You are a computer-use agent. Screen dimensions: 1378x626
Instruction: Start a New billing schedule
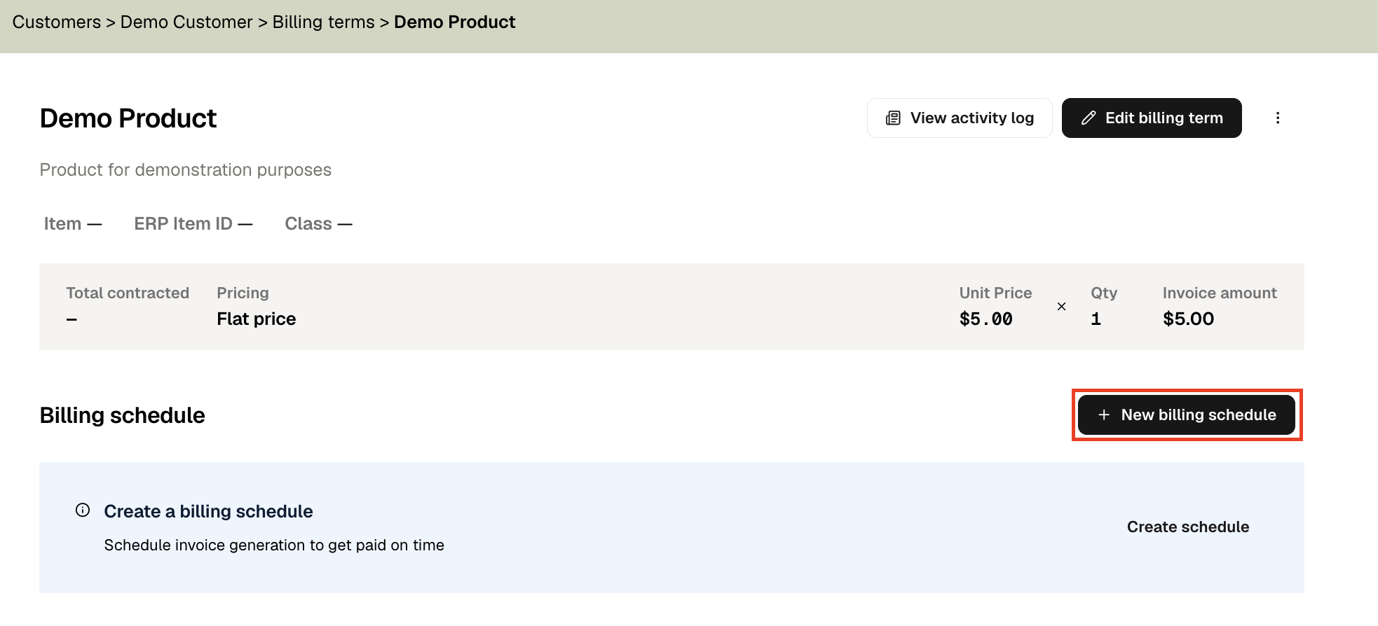tap(1187, 415)
